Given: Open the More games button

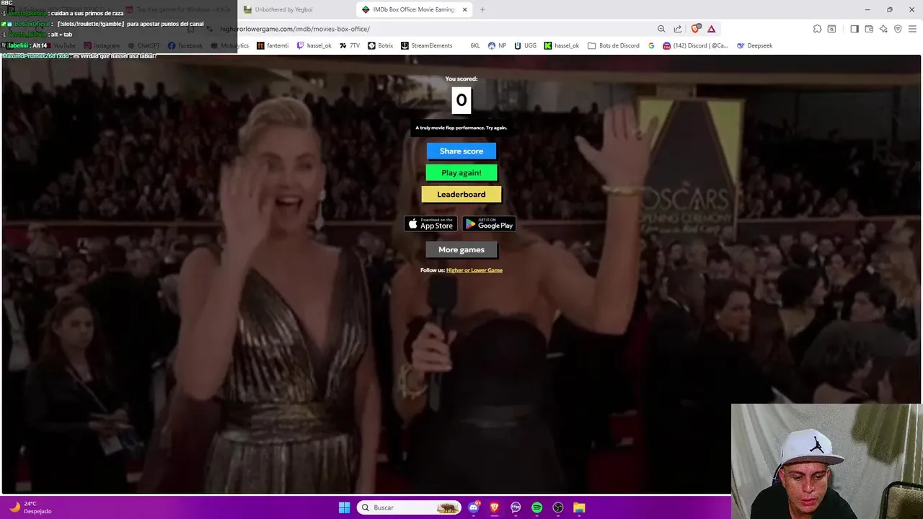Looking at the screenshot, I should click(x=461, y=249).
